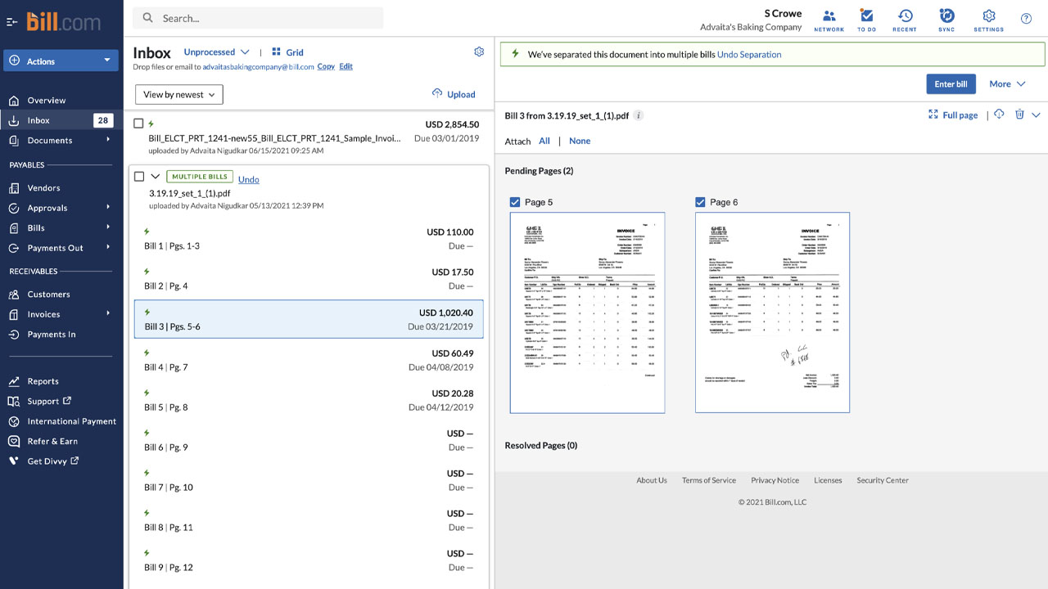
Task: Expand the Payments Out submenu arrow
Action: [x=108, y=247]
